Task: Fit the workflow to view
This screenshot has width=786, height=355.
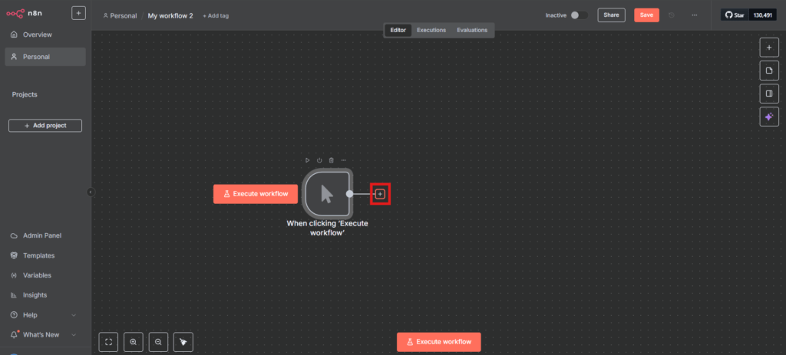Action: click(109, 342)
